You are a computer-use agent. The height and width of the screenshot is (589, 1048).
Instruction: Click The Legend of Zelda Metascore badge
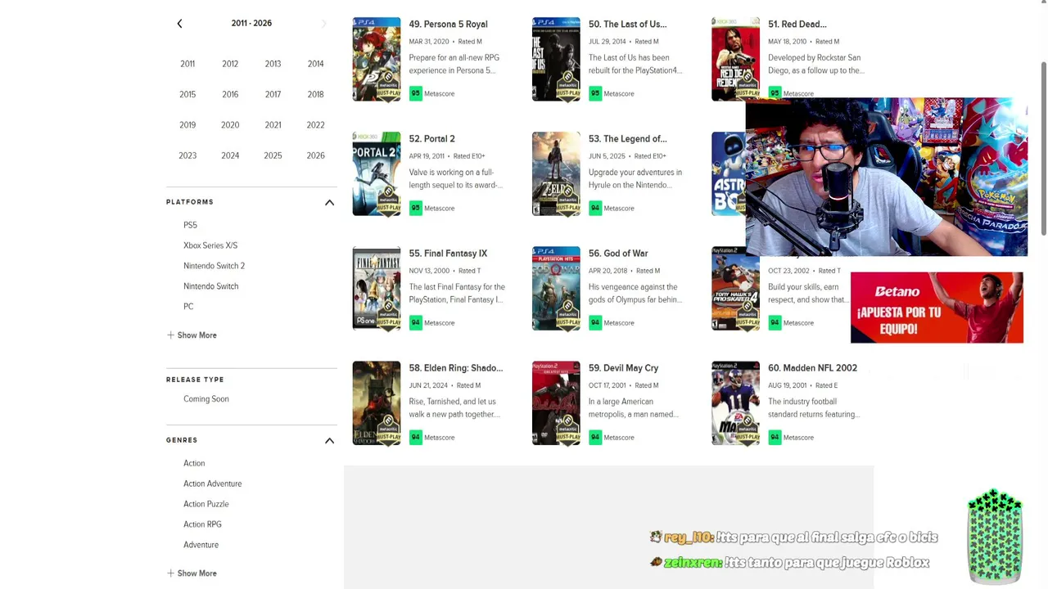[x=595, y=209]
